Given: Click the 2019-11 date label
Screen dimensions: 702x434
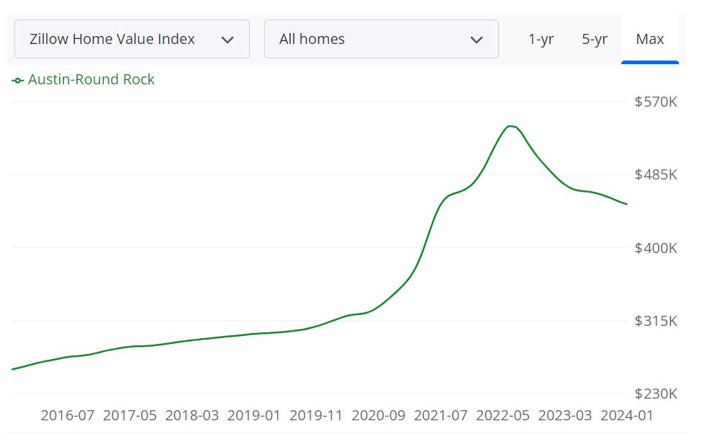Looking at the screenshot, I should [x=316, y=416].
